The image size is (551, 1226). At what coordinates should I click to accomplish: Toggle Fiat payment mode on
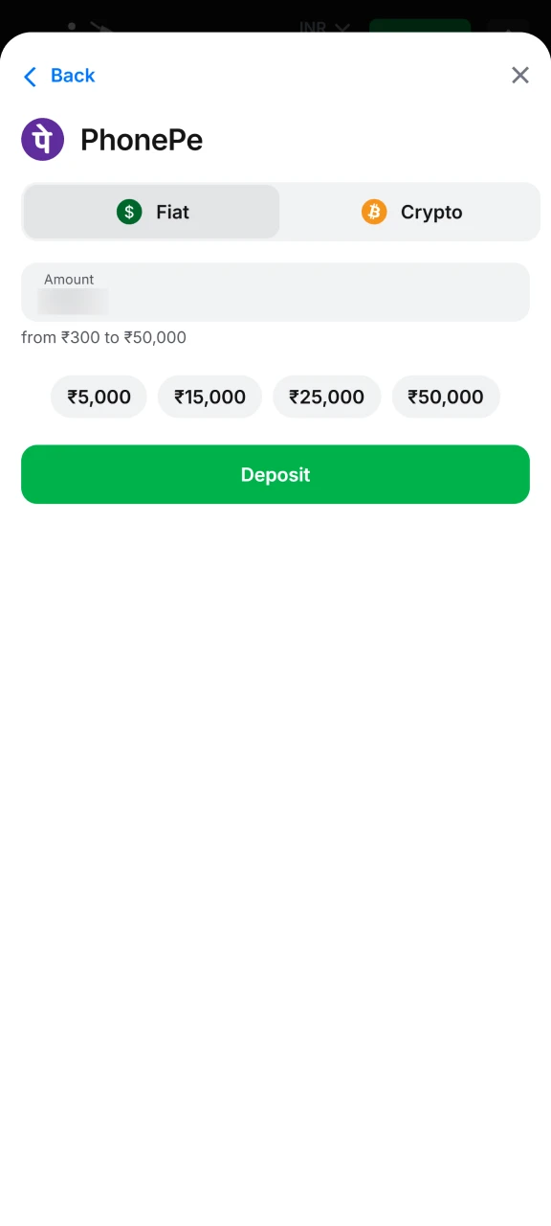click(x=150, y=212)
